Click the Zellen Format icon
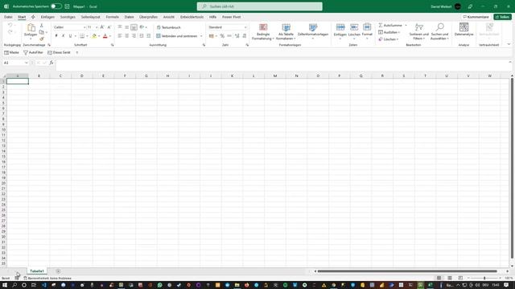The image size is (515, 289). tap(367, 27)
